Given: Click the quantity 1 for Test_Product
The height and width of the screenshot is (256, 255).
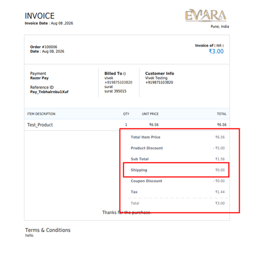Looking at the screenshot, I should point(126,125).
